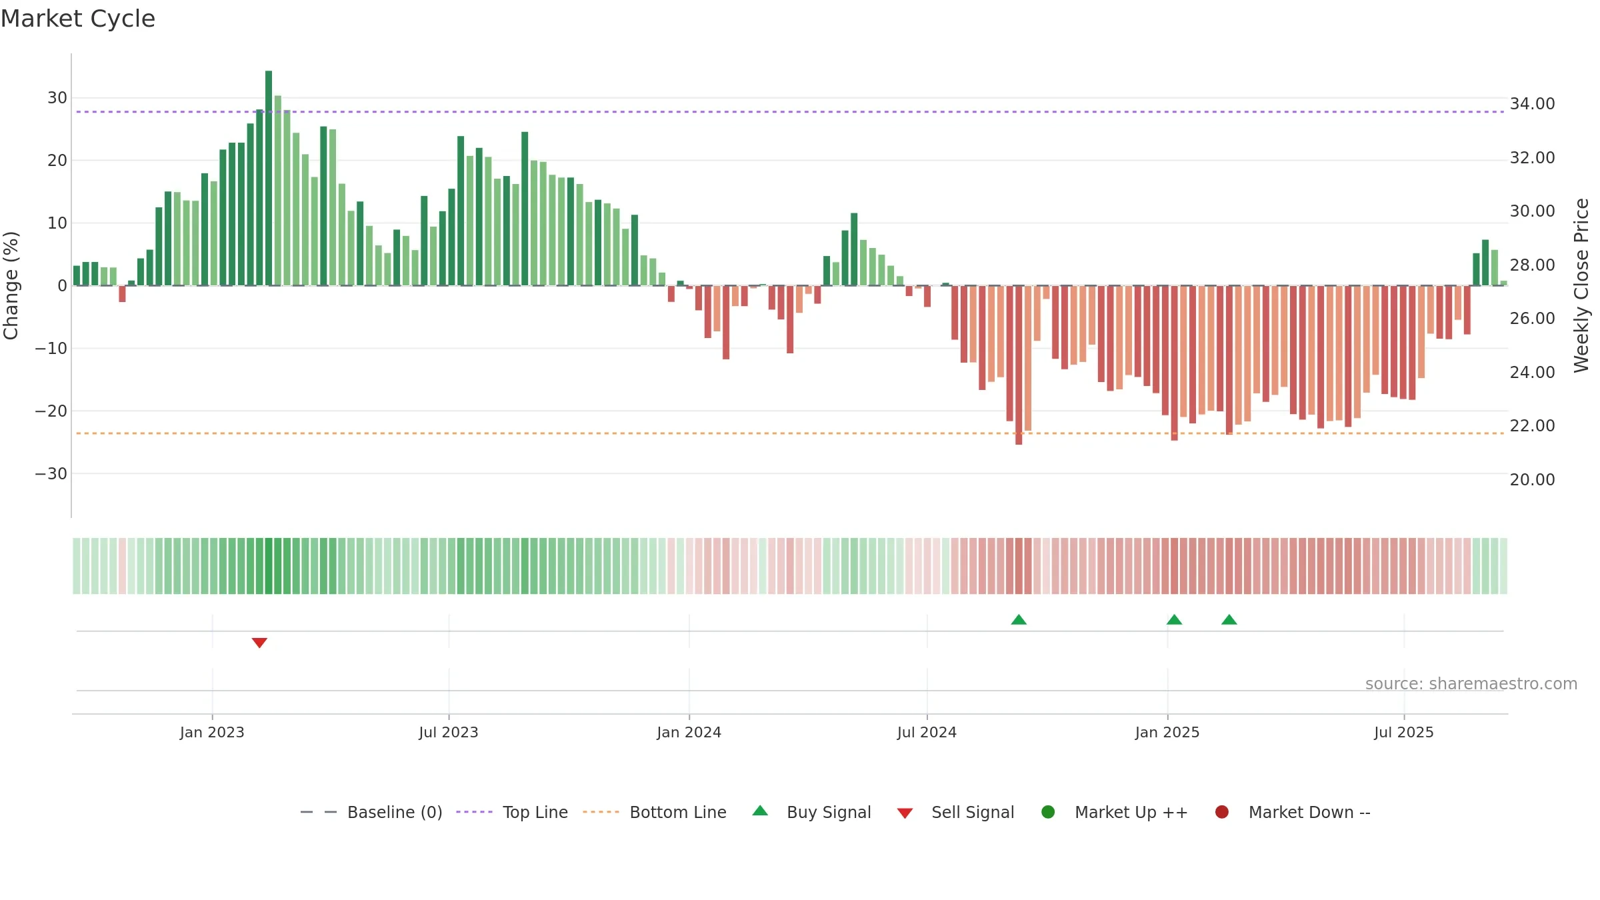Screen dimensions: 1600x900
Task: Select the buy signal marker at Jan 2025
Action: (1175, 620)
